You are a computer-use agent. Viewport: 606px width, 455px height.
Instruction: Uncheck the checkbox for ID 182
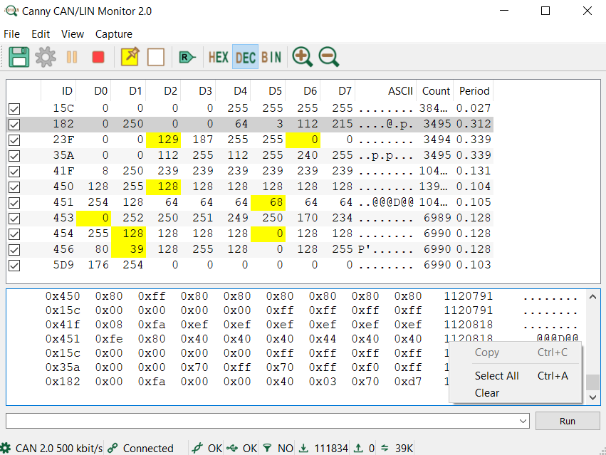coord(14,125)
